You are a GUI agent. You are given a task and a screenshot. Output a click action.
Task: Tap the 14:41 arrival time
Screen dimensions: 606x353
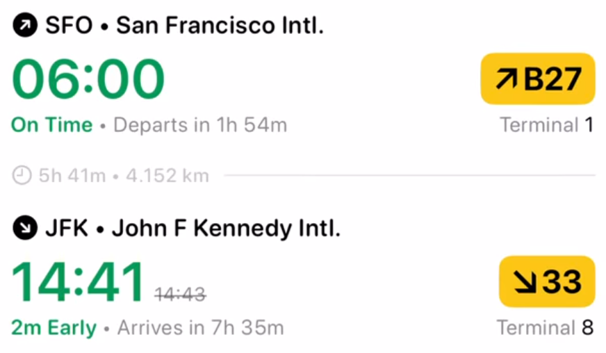[x=78, y=281]
